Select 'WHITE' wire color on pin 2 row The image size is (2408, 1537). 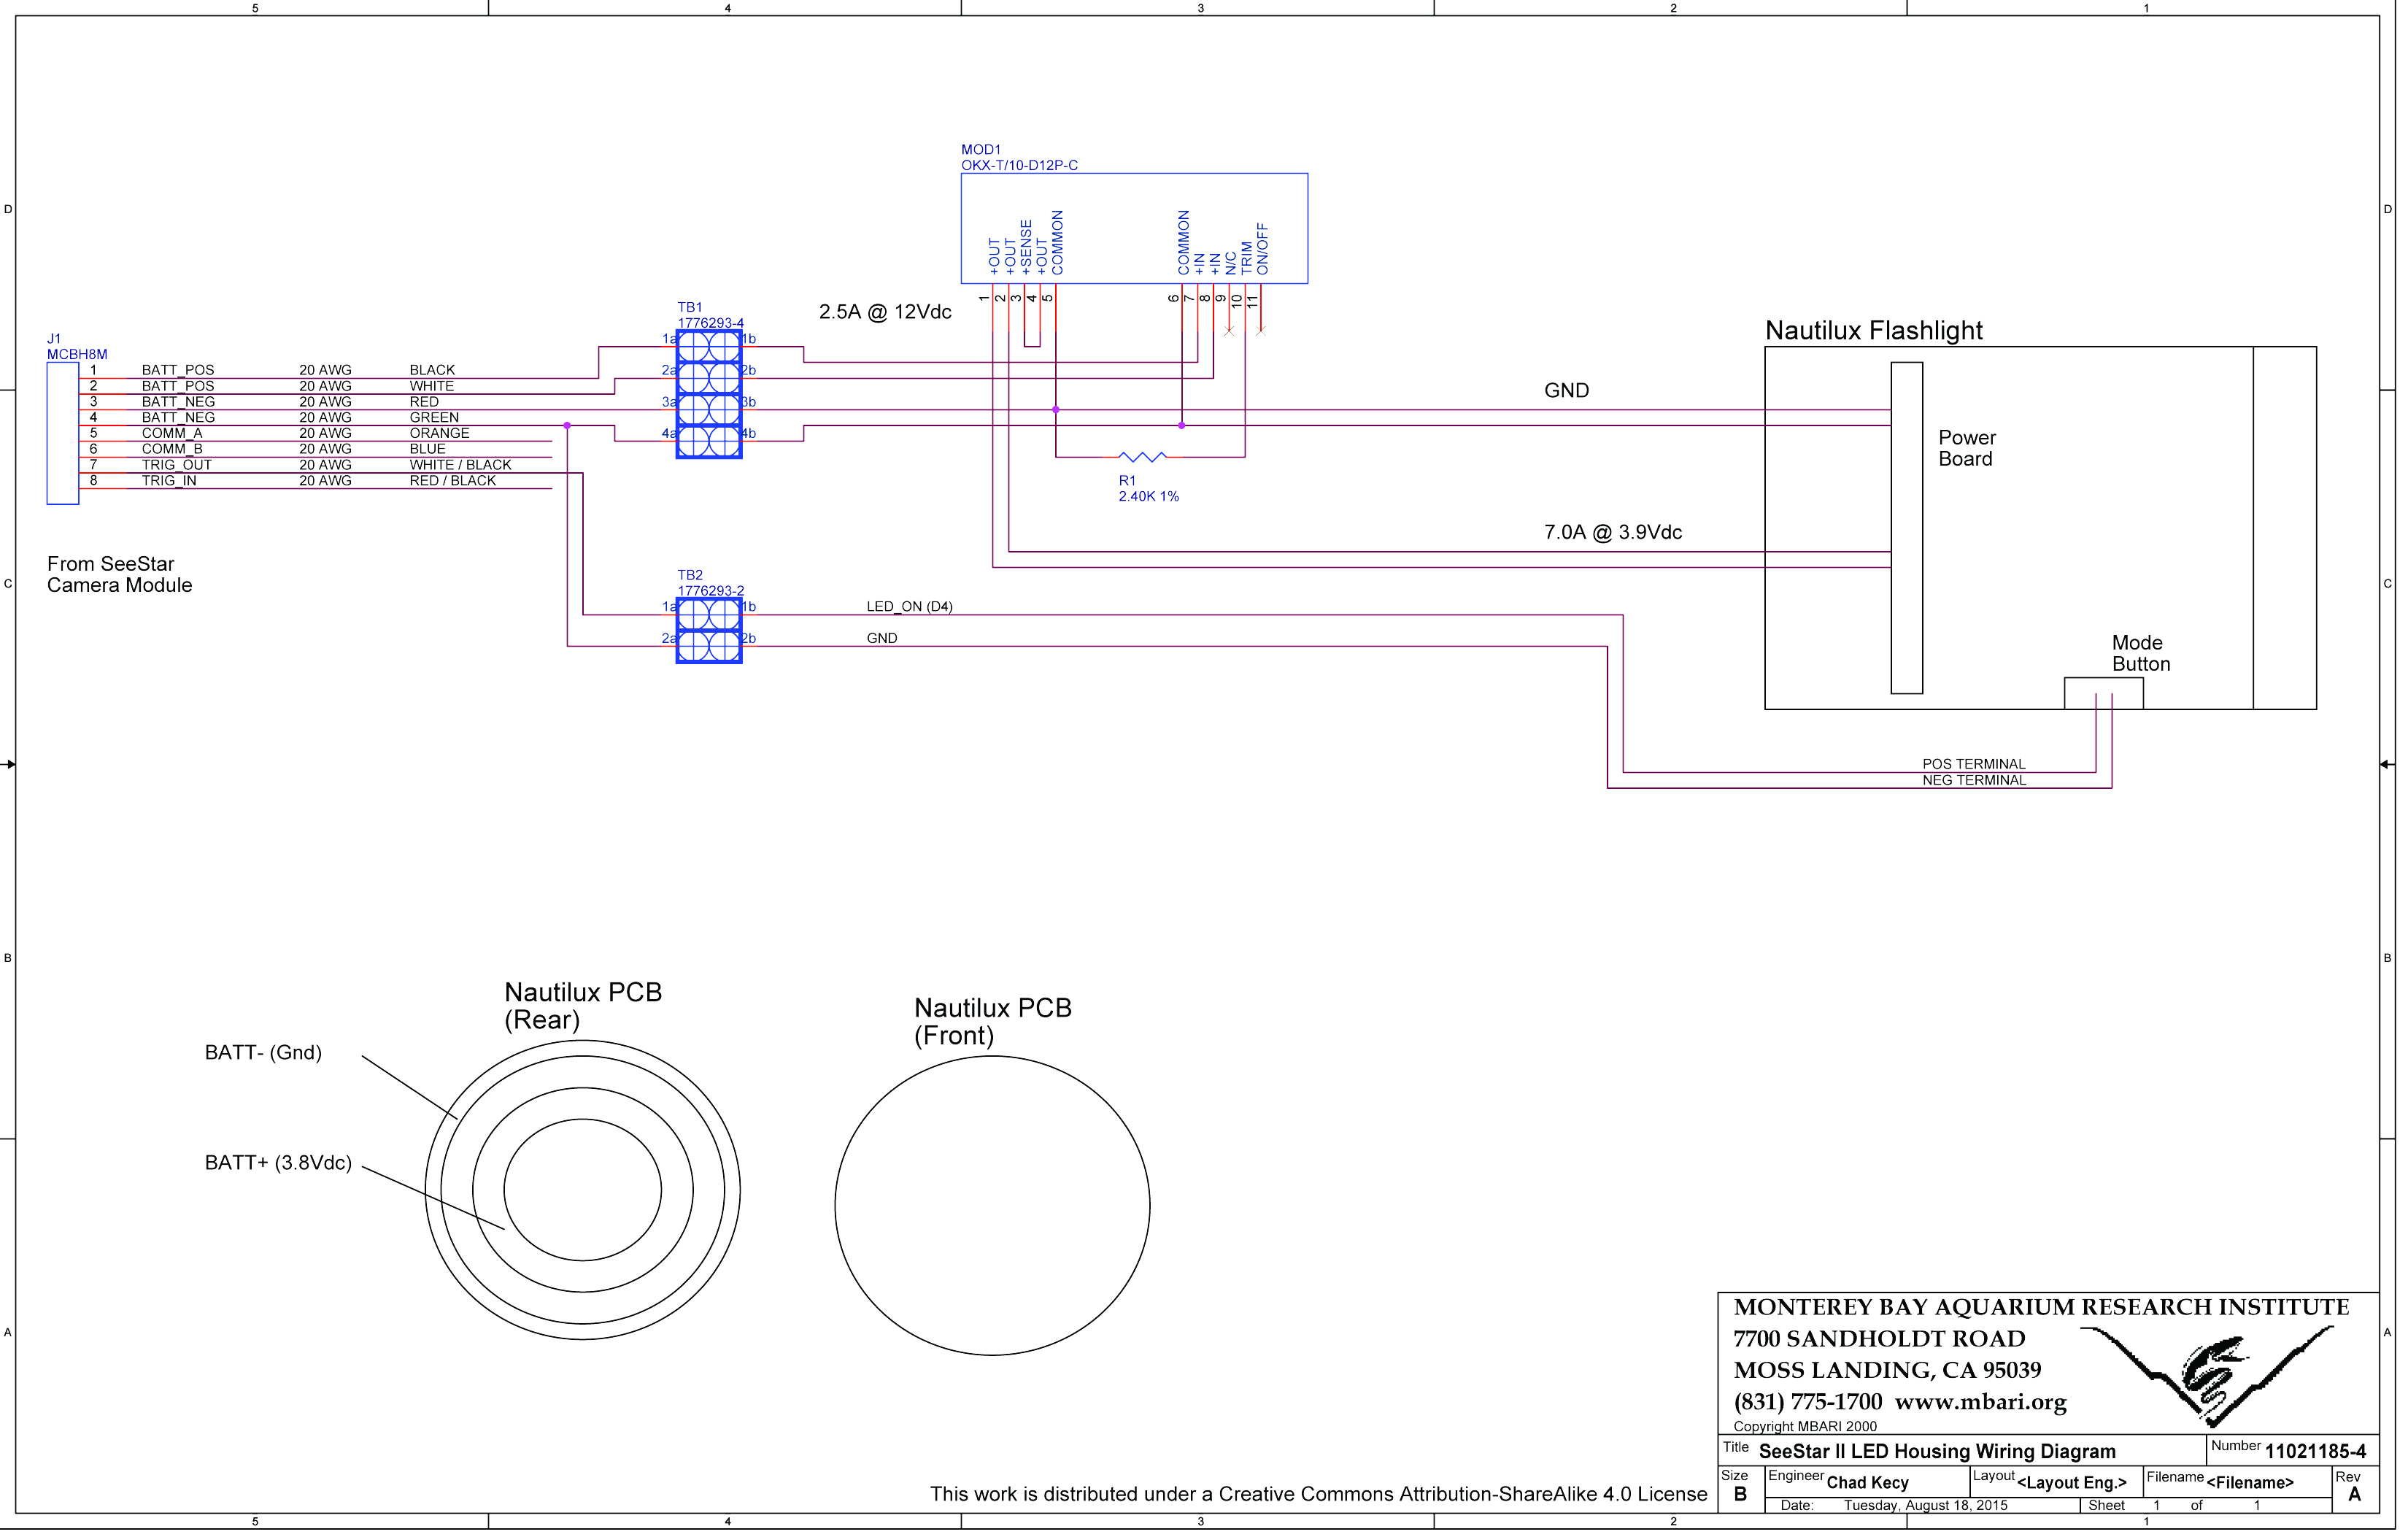[432, 386]
